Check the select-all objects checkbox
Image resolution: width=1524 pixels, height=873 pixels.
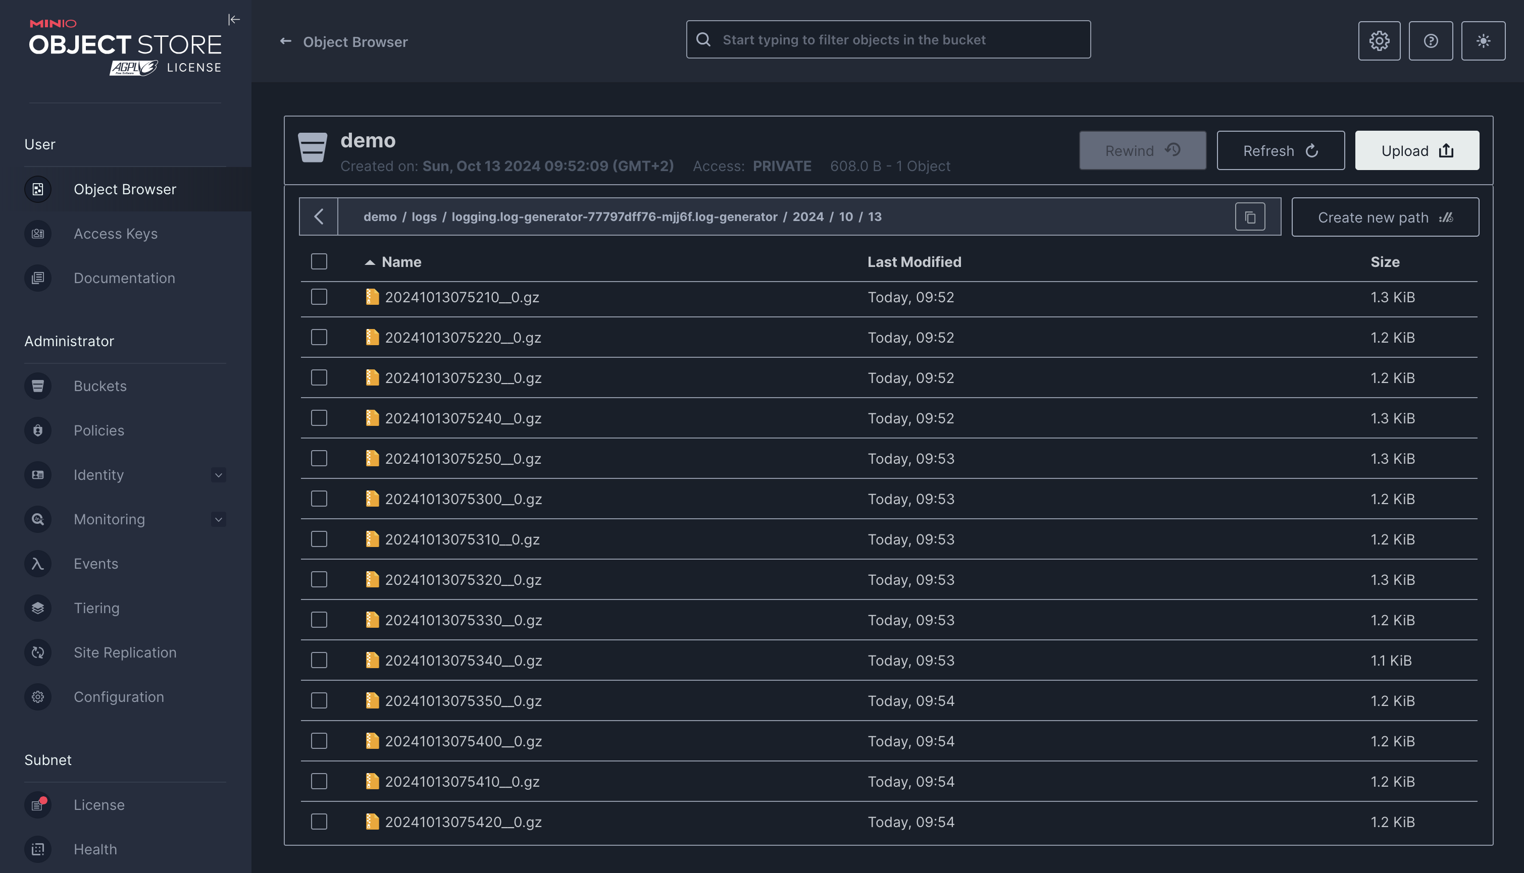pyautogui.click(x=319, y=262)
